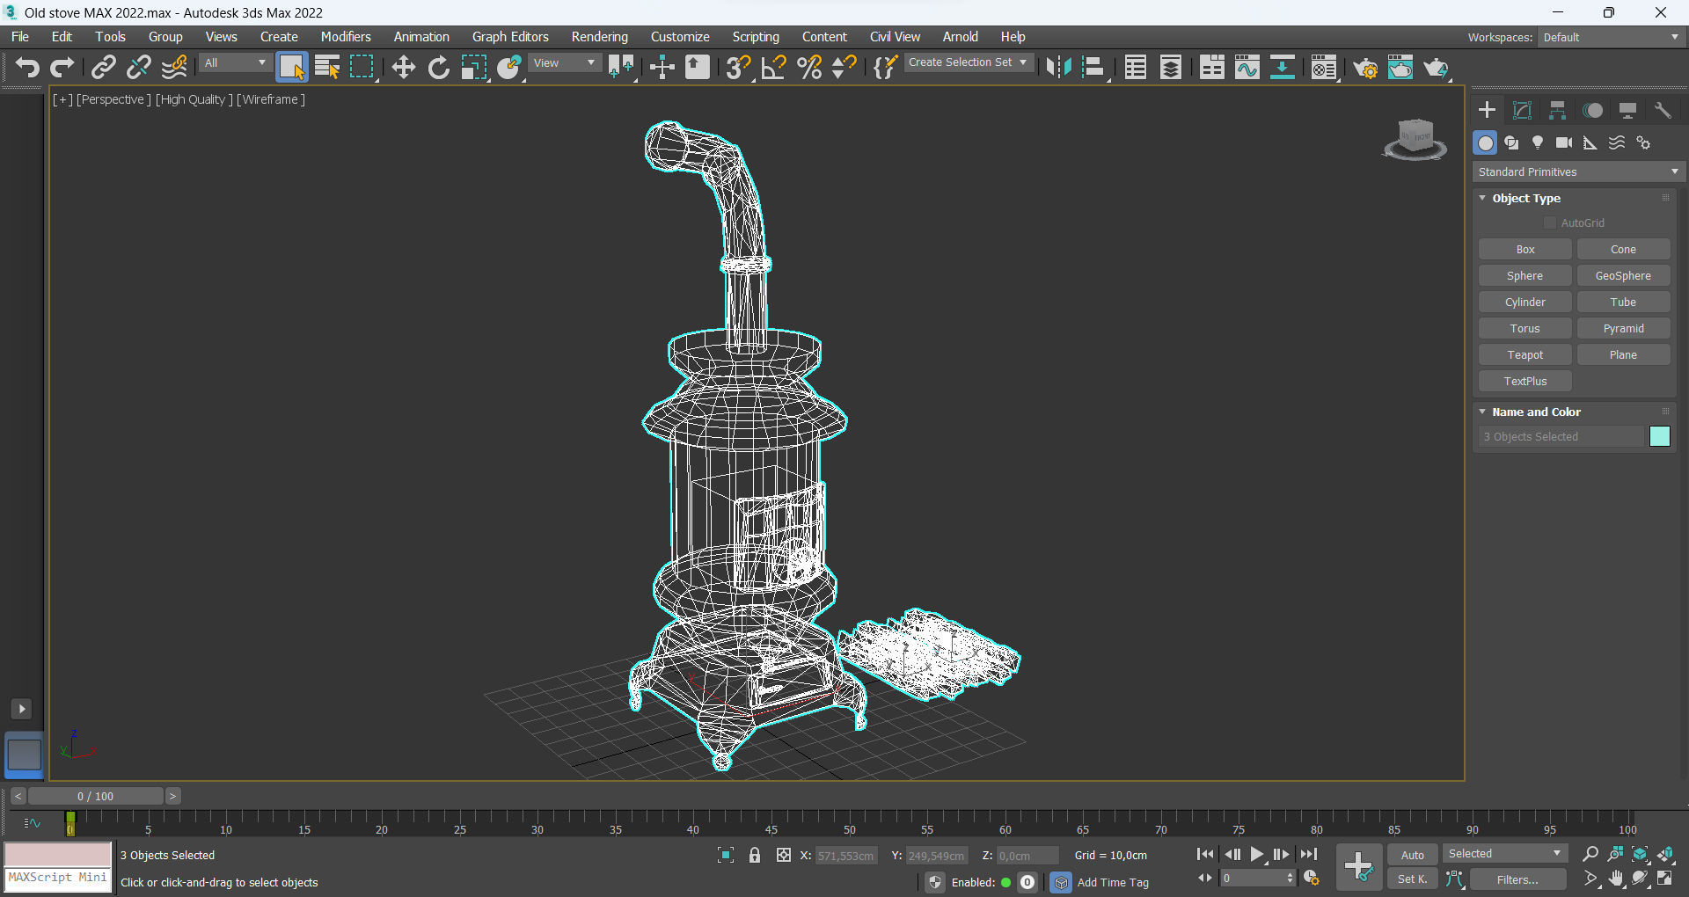
Task: Open the Selected key filter dropdown
Action: click(x=1504, y=853)
